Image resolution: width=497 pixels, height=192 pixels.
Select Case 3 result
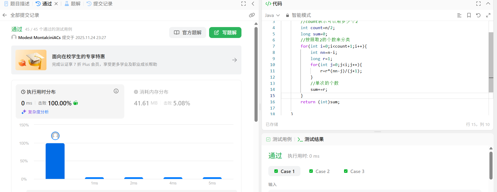coord(354,171)
